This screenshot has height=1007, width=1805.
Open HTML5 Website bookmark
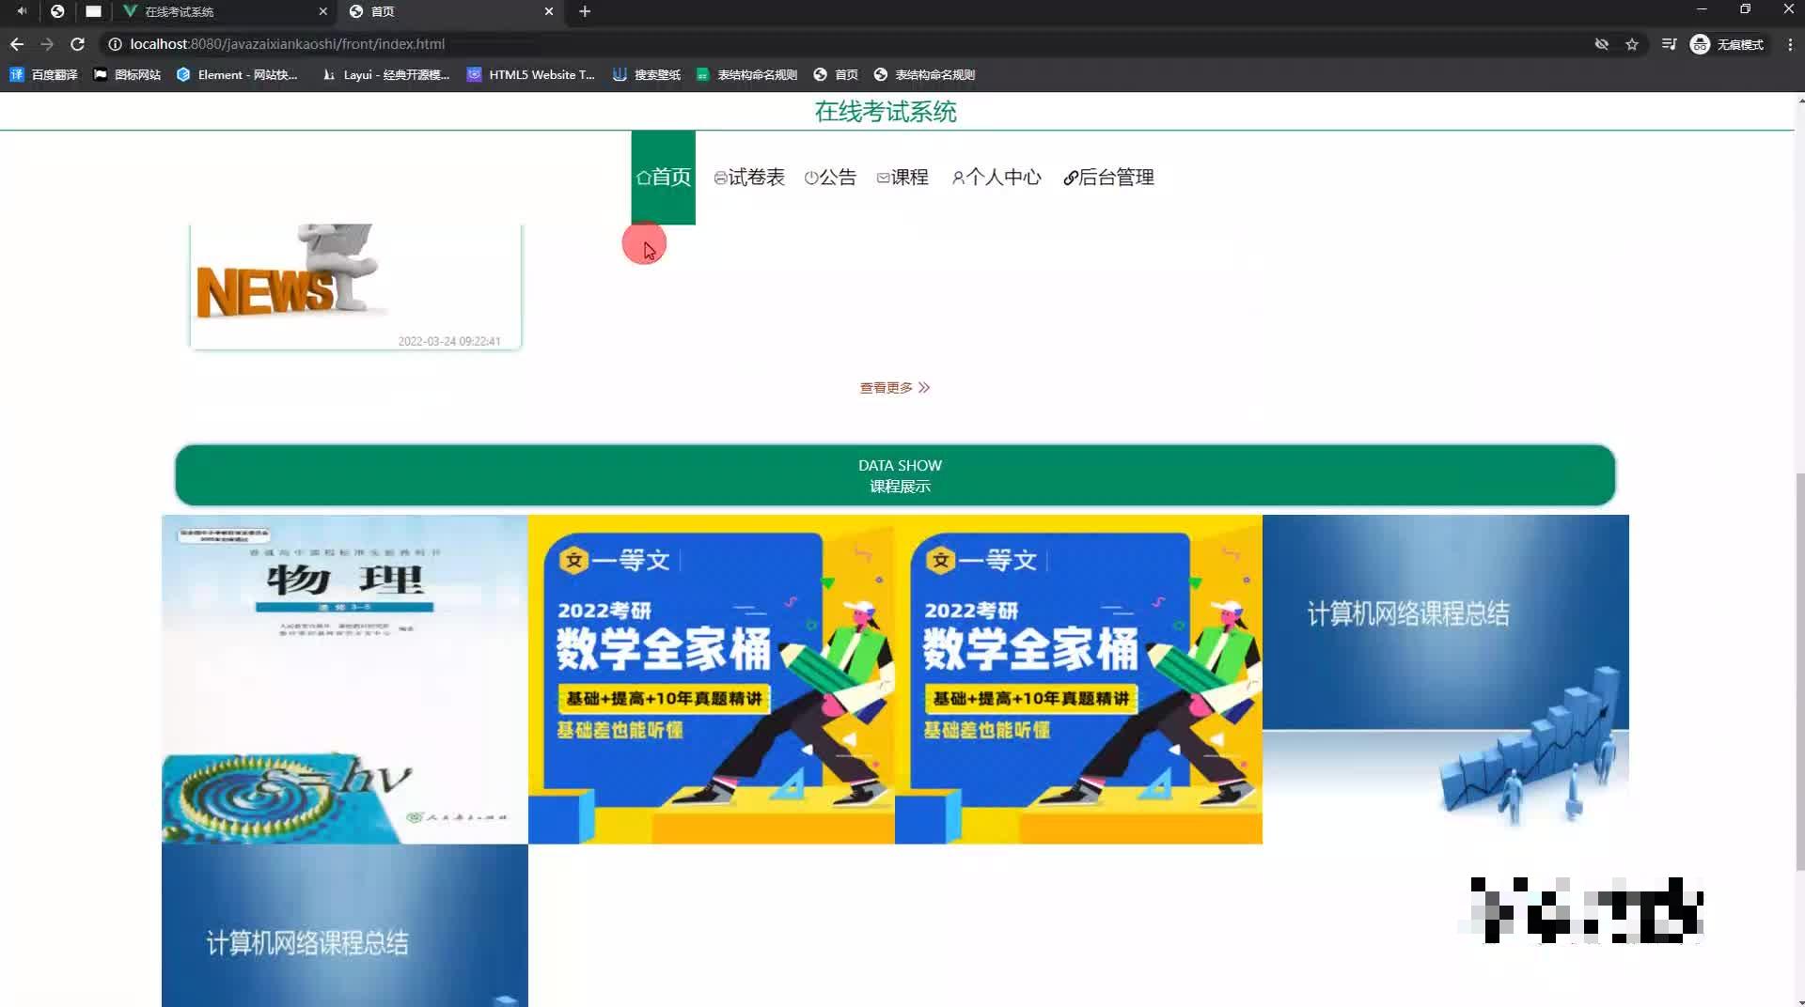[531, 74]
